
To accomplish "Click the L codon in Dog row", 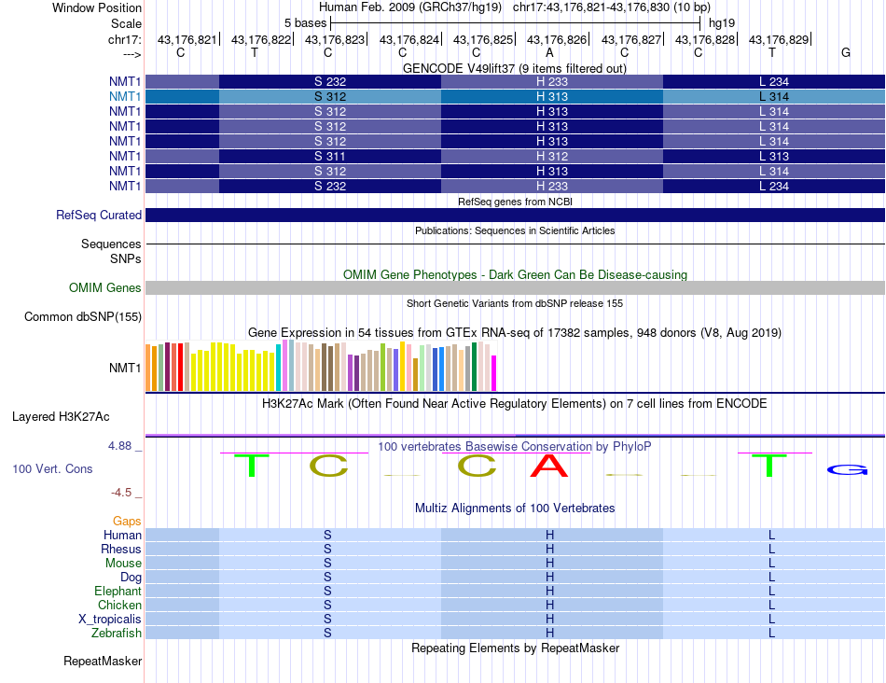I will [771, 577].
